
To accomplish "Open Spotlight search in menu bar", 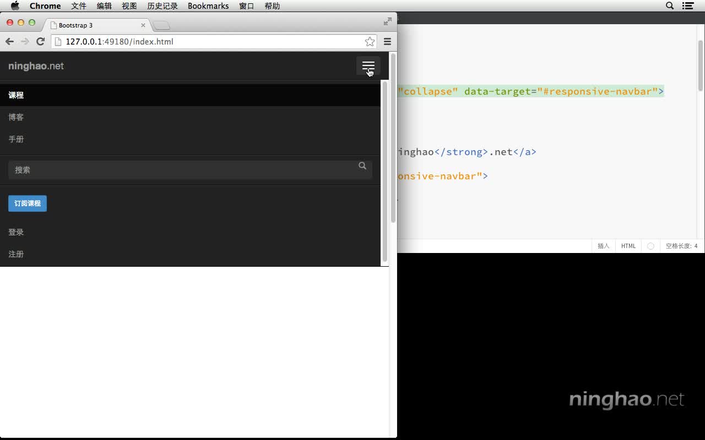I will click(x=670, y=6).
